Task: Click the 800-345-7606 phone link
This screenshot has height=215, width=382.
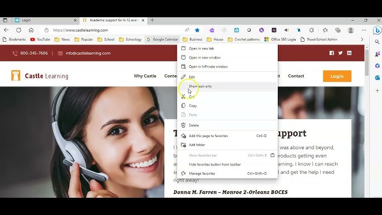Action: 34,53
